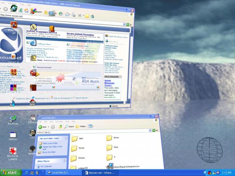Select the Apps folder
Viewport: 235px width, 176px height.
(x=77, y=139)
